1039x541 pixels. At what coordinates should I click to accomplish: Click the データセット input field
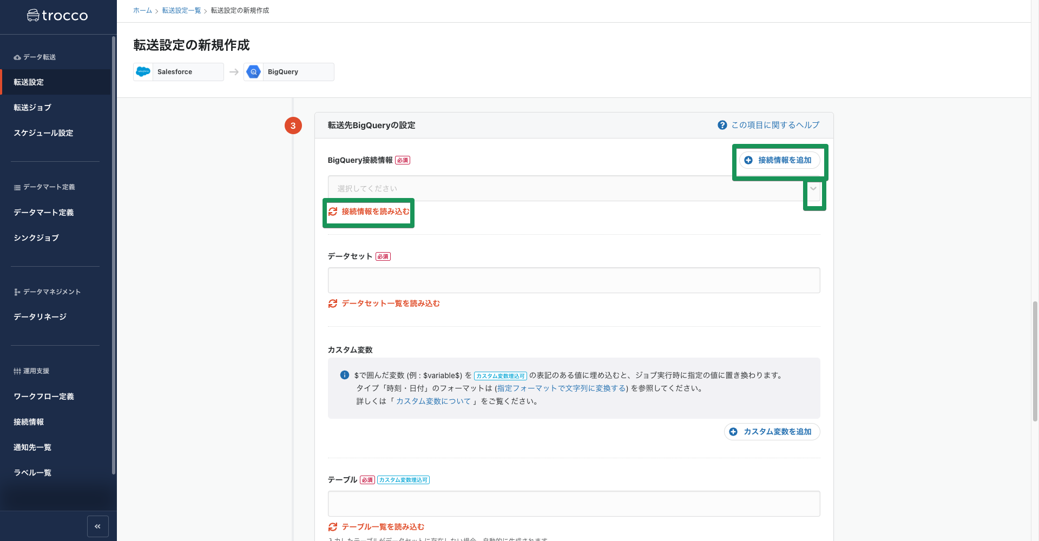click(x=574, y=280)
